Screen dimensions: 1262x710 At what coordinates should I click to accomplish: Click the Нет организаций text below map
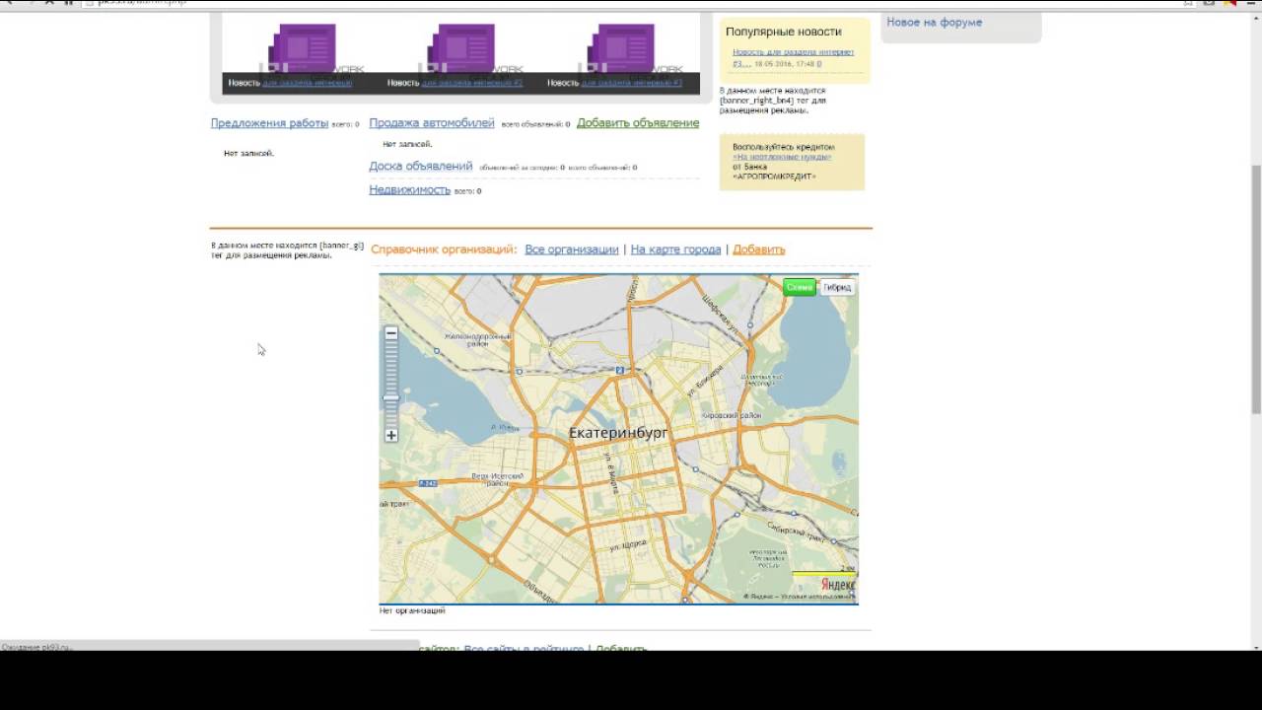(x=412, y=611)
